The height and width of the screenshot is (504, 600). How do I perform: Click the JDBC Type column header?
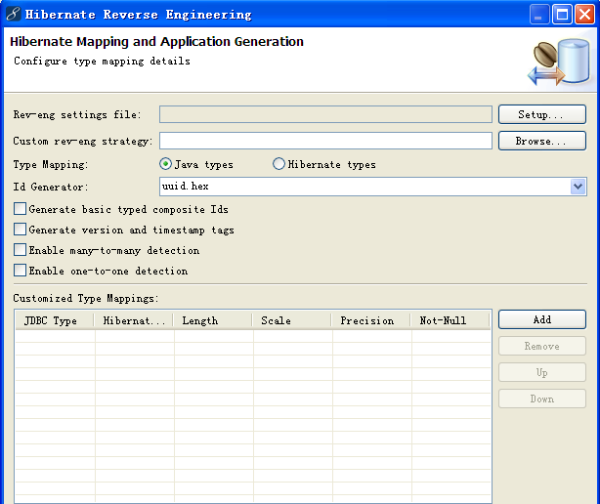(x=55, y=320)
